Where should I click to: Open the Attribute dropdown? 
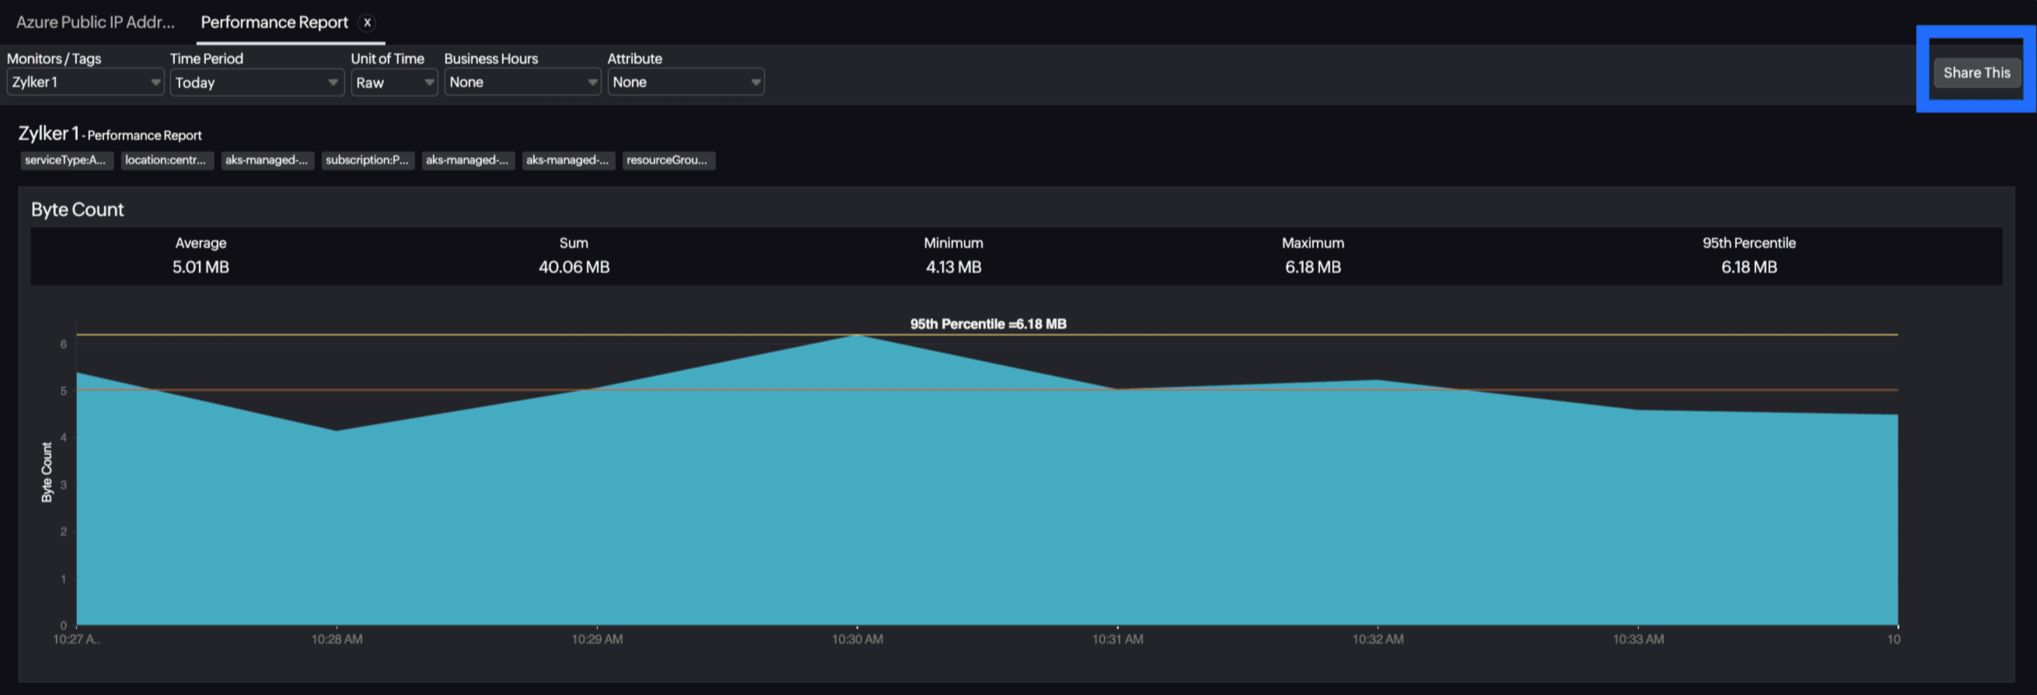click(x=685, y=82)
